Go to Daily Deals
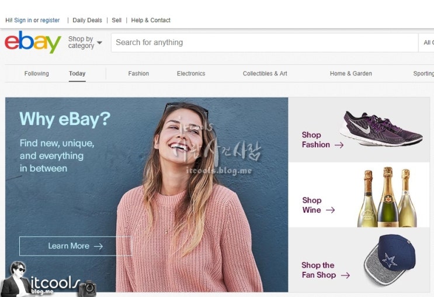434x297 pixels. pyautogui.click(x=87, y=20)
